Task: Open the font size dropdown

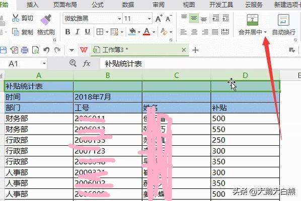Action: point(149,19)
